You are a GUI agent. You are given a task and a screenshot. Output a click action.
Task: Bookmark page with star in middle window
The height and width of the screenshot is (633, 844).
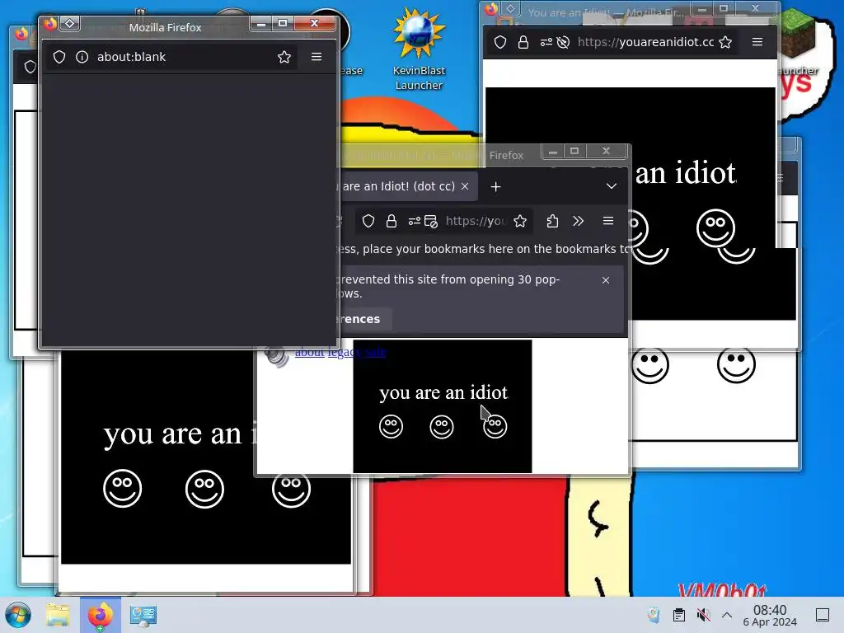[520, 221]
